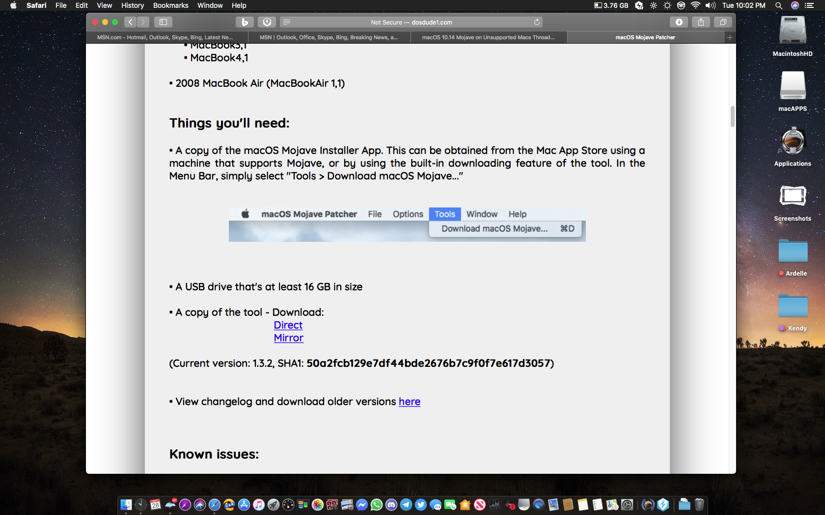Open the Kendy folder on the desktop

pos(793,306)
